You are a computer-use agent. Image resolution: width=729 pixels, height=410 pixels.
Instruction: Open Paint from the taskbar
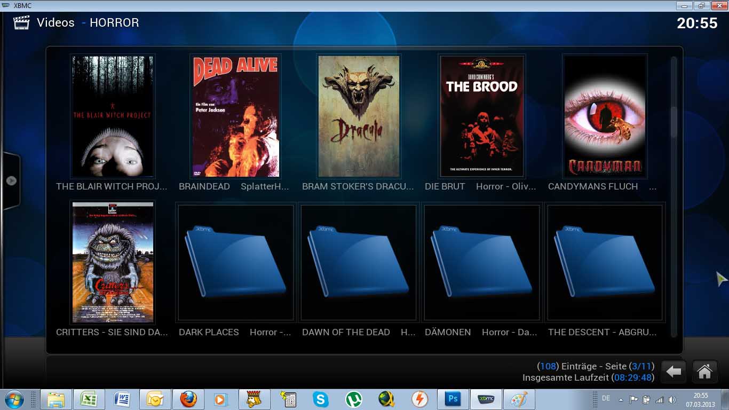518,399
